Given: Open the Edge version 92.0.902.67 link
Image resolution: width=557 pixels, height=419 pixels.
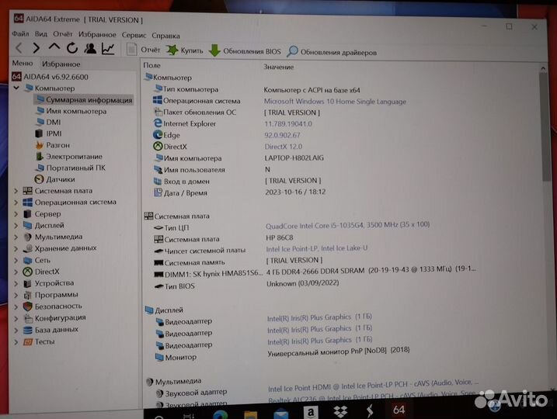Looking at the screenshot, I should [x=282, y=135].
